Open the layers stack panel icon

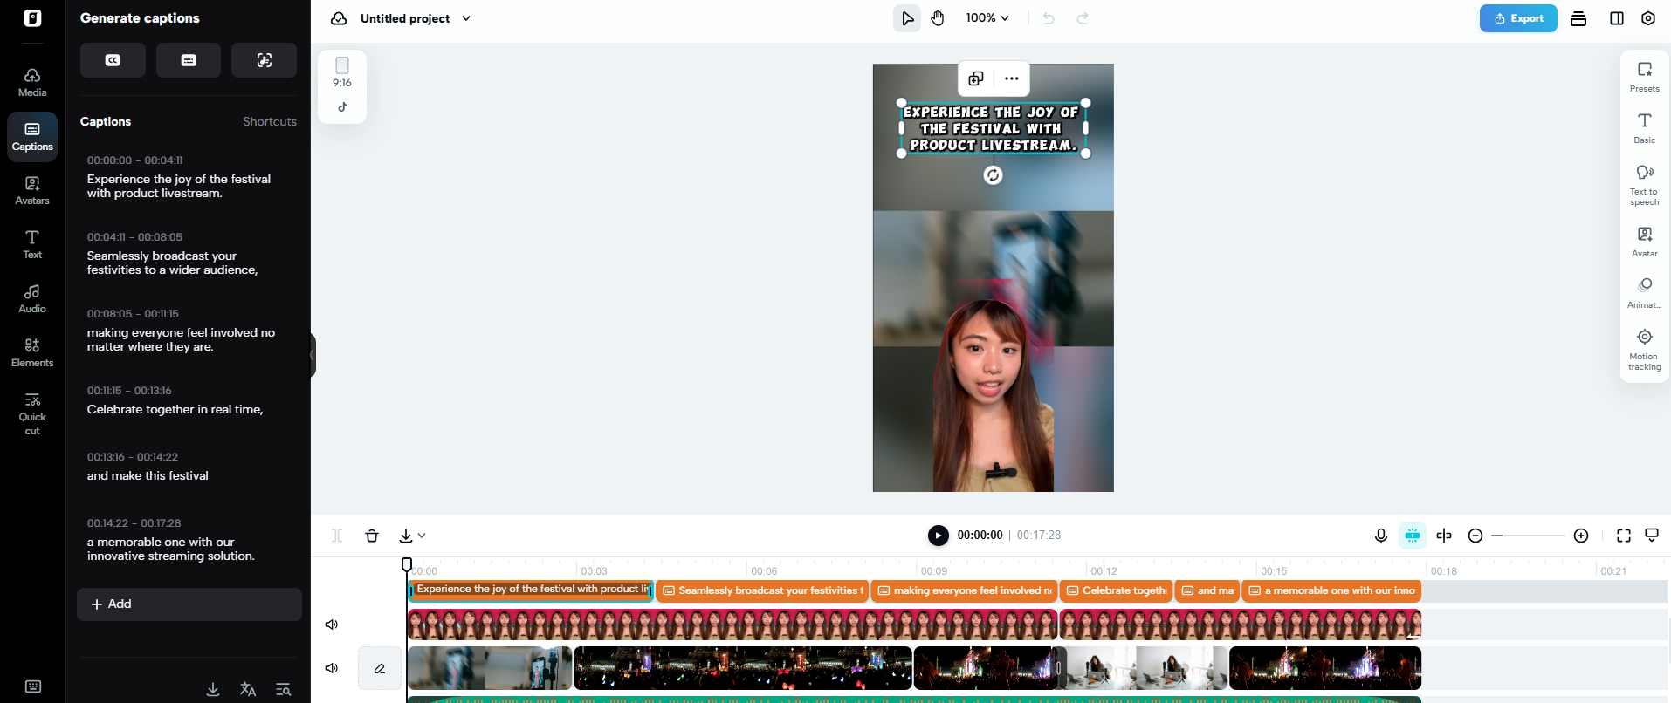(x=1578, y=18)
